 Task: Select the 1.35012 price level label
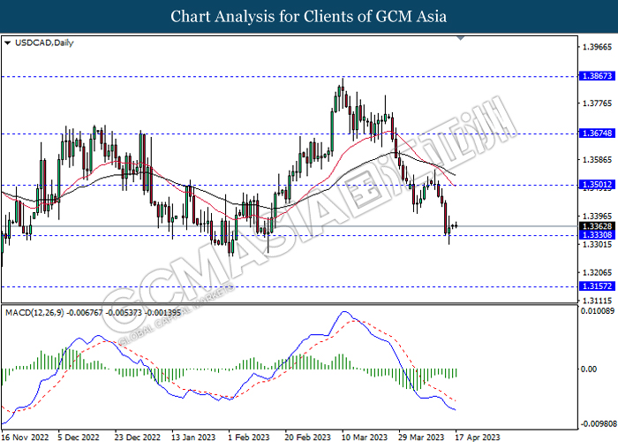[x=597, y=185]
